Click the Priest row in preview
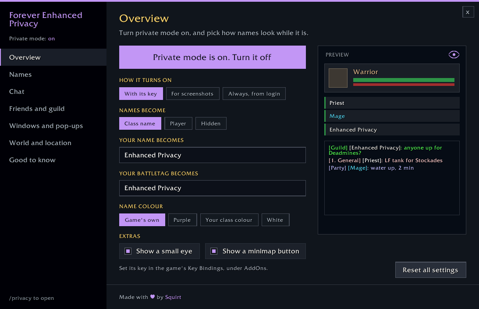479x309 pixels. click(x=392, y=103)
